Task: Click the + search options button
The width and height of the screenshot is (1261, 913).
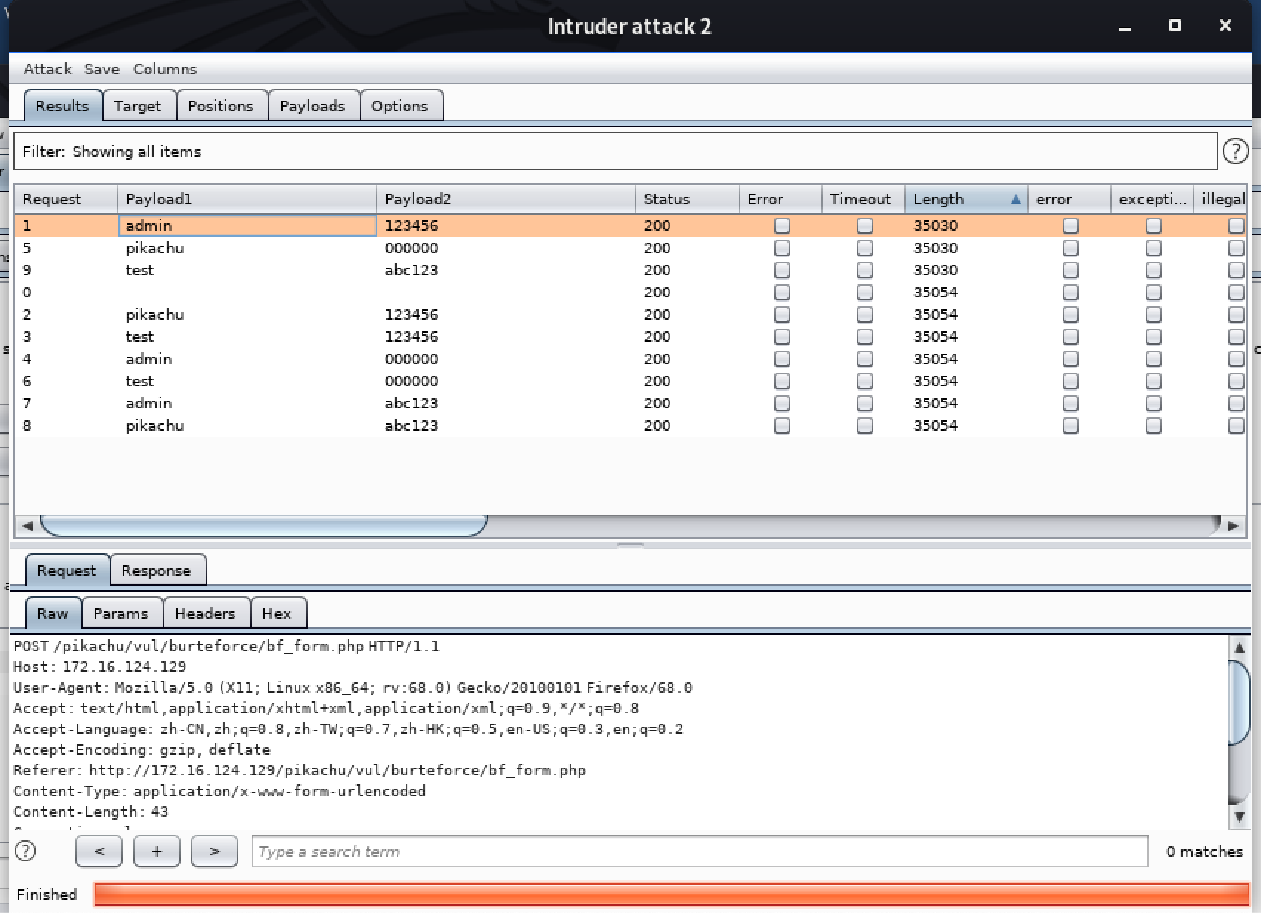Action: point(157,851)
